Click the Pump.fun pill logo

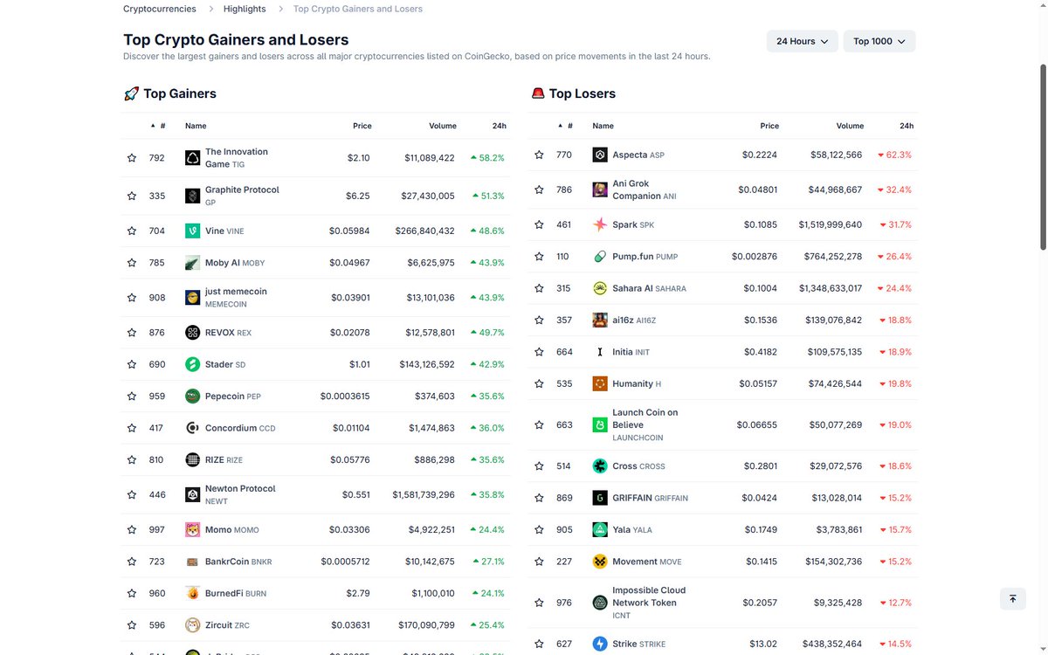600,257
